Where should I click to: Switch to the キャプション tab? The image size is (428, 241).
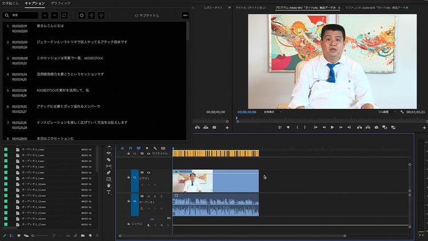[35, 3]
